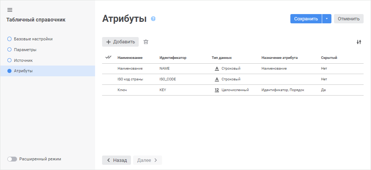Open column settings sliders icon

coord(358,42)
